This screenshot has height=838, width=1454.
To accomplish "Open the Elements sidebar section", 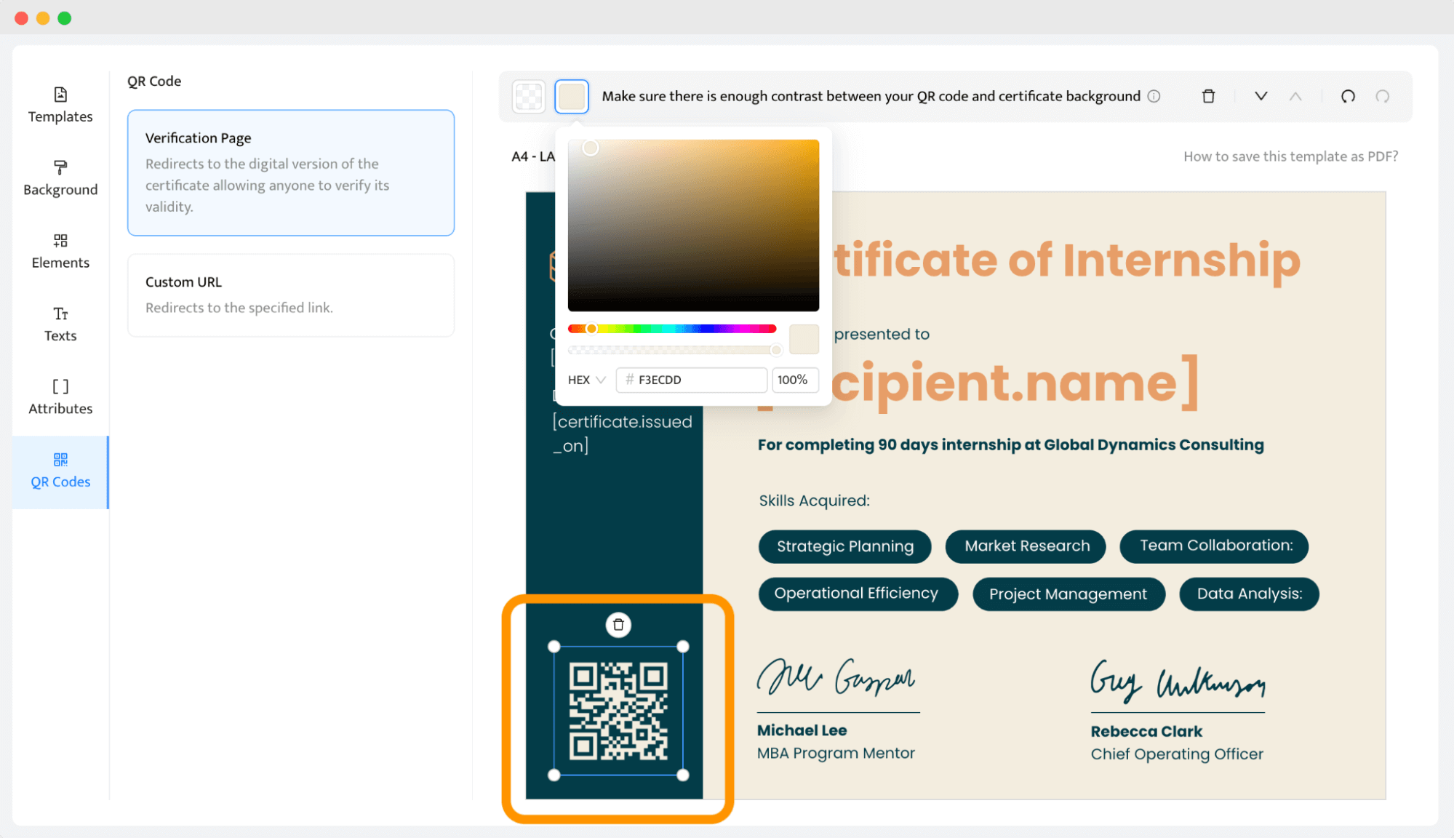I will pos(60,252).
